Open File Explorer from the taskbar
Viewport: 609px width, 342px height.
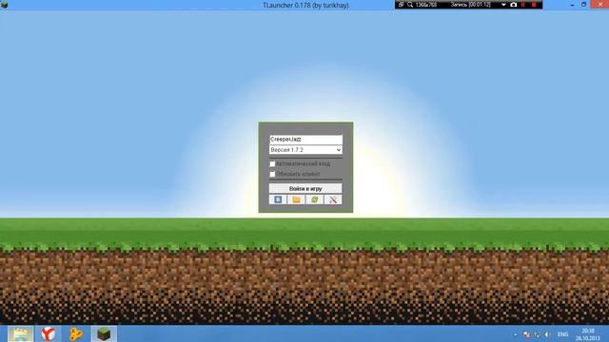[20, 333]
